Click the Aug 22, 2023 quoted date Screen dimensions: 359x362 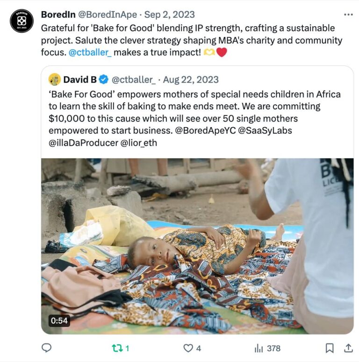191,79
